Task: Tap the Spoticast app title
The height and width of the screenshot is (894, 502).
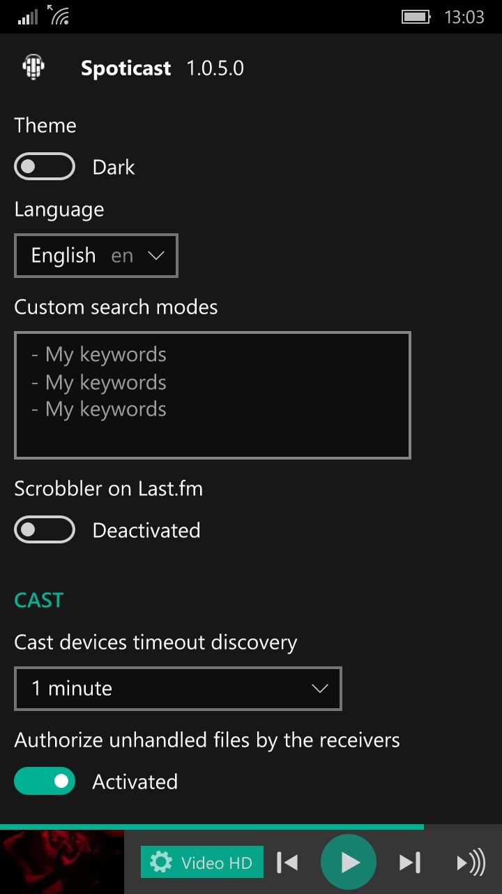Action: pos(125,68)
